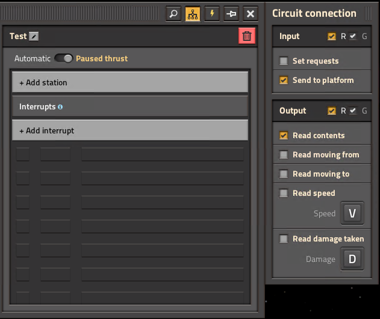Uncheck Read contents option
The image size is (380, 319).
click(x=284, y=135)
